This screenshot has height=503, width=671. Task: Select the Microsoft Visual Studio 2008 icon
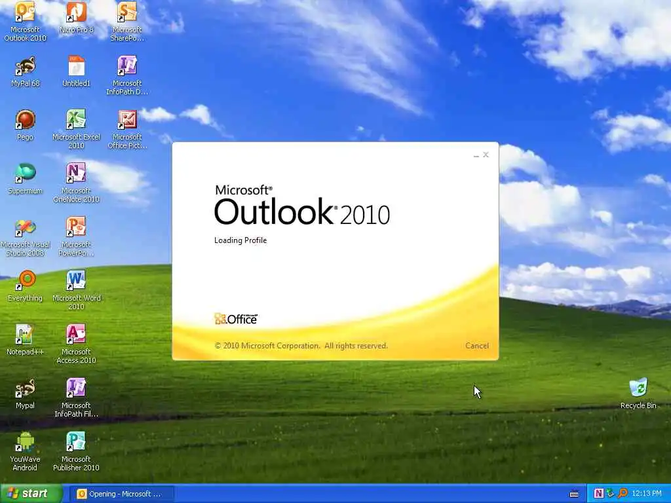point(25,238)
